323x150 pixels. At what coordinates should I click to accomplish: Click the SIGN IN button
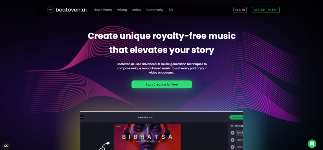click(x=240, y=10)
